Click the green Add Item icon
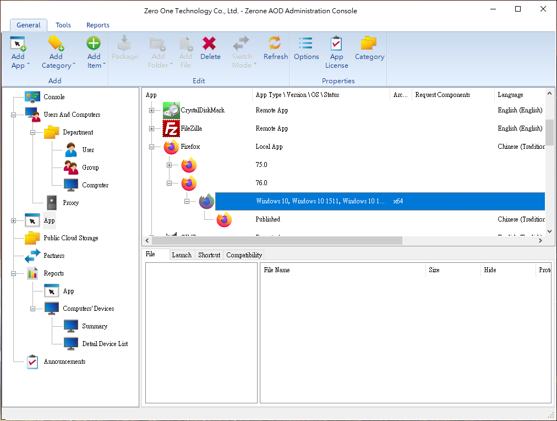Viewport: 557px width, 421px height. (94, 44)
